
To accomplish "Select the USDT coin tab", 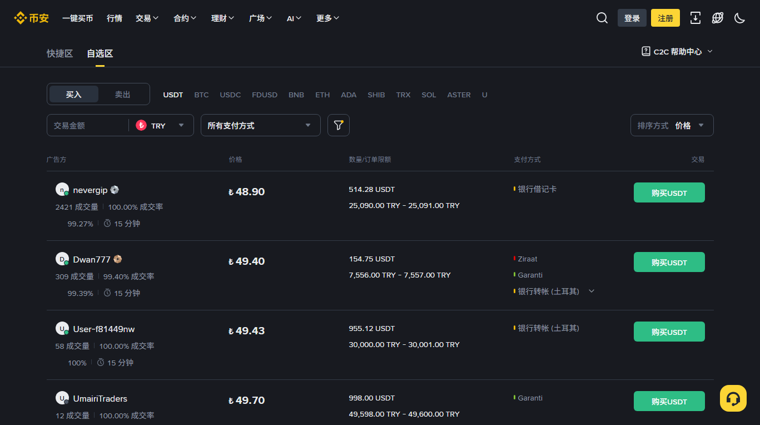I will pos(173,95).
